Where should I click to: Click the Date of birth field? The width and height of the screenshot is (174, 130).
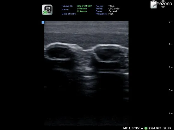70,14
